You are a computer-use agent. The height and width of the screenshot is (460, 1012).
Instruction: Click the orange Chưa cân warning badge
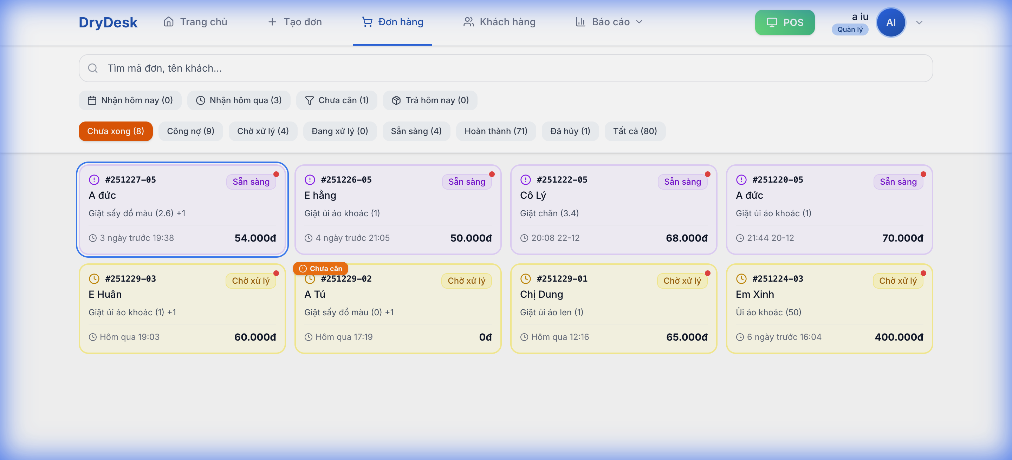click(x=320, y=269)
